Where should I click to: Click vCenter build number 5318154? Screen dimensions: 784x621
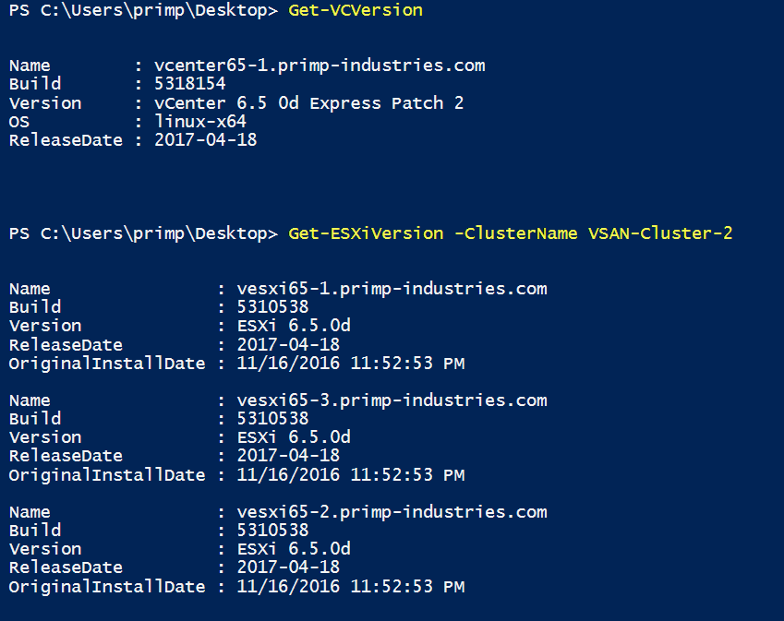click(190, 84)
